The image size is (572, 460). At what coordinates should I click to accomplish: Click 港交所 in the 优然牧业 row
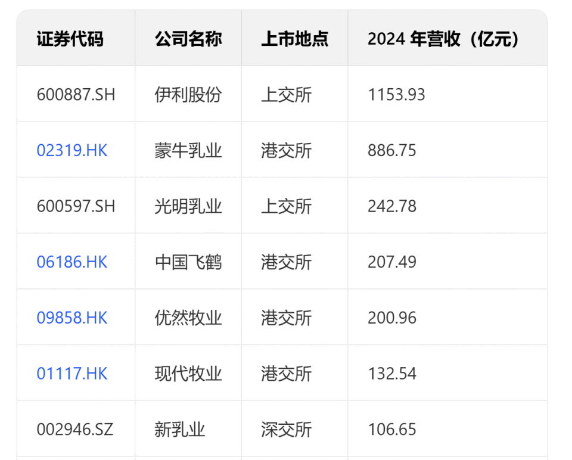[287, 318]
